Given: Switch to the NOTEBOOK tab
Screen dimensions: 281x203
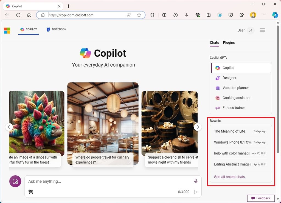Looking at the screenshot, I should click(56, 29).
